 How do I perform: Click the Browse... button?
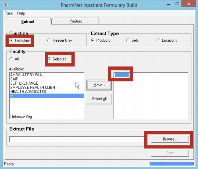[x=170, y=139]
